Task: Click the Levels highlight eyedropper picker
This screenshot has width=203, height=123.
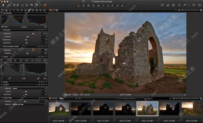Action: pyautogui.click(x=38, y=79)
